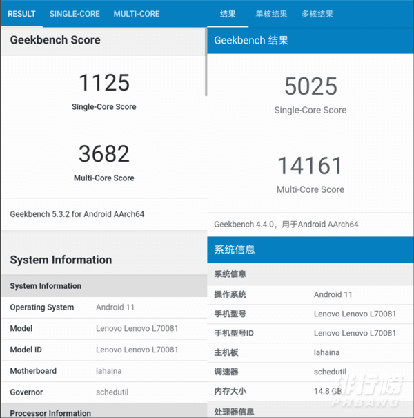This screenshot has height=418, width=414.
Task: Click Model ID value 'Lenovo Lenovo L70081'
Action: [x=137, y=350]
